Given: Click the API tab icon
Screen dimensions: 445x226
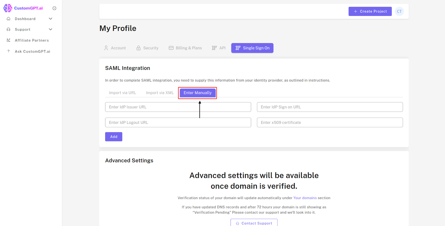Looking at the screenshot, I should click(214, 48).
